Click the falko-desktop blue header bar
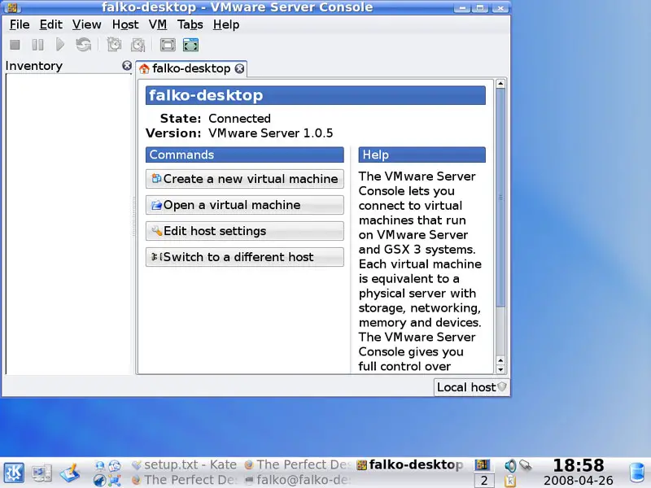The height and width of the screenshot is (488, 651). tap(316, 95)
